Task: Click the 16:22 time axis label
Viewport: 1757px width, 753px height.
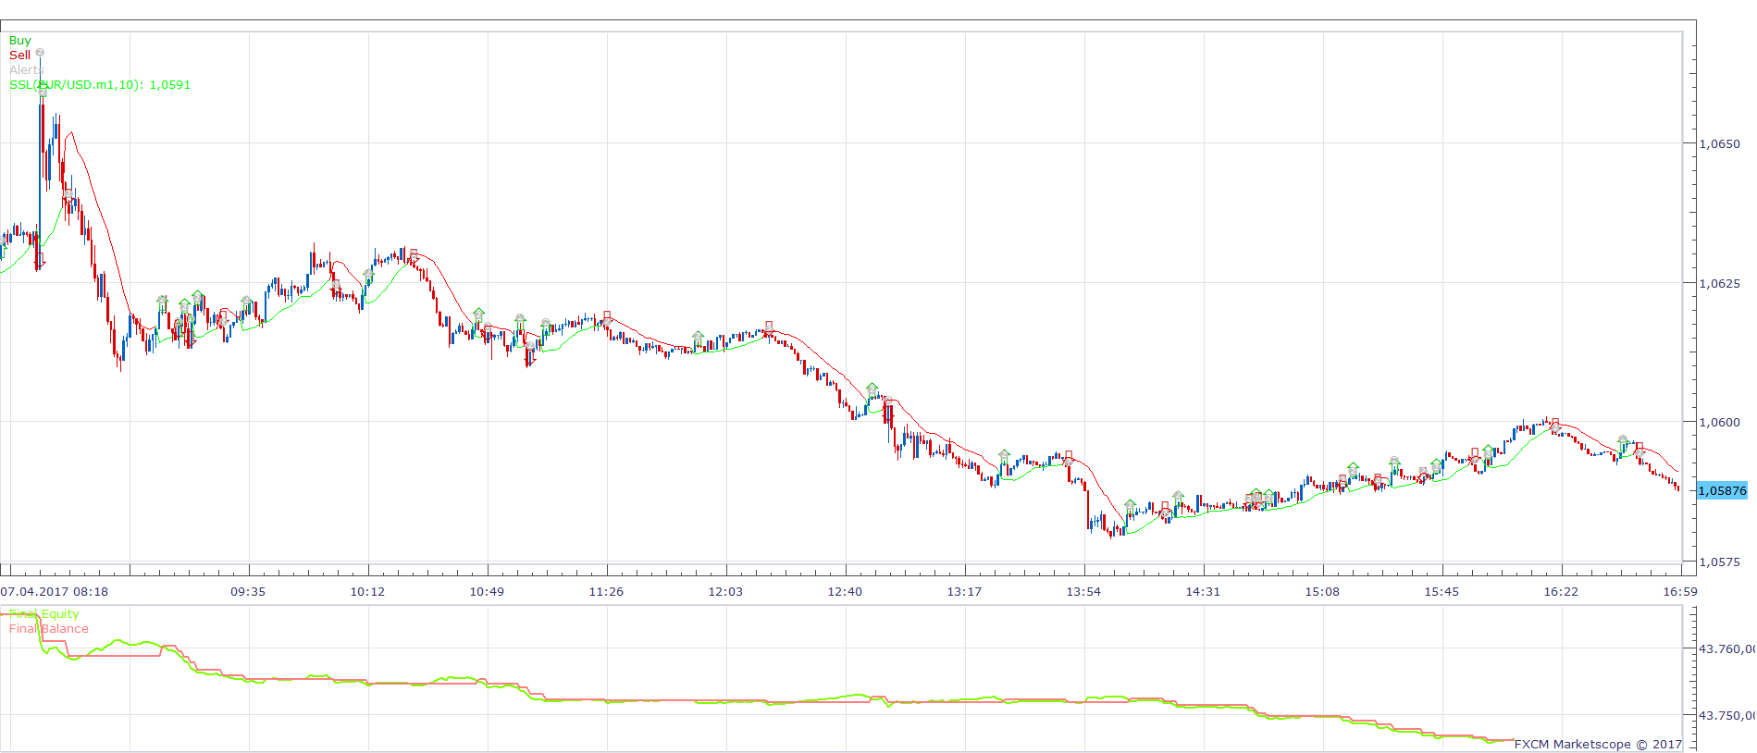Action: click(1561, 592)
